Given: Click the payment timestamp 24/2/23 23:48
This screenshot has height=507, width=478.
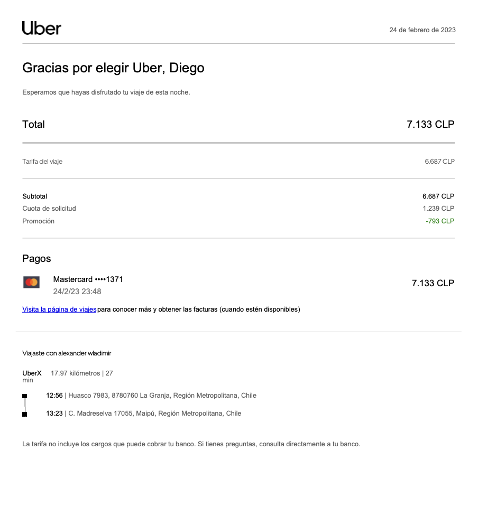Looking at the screenshot, I should (77, 292).
